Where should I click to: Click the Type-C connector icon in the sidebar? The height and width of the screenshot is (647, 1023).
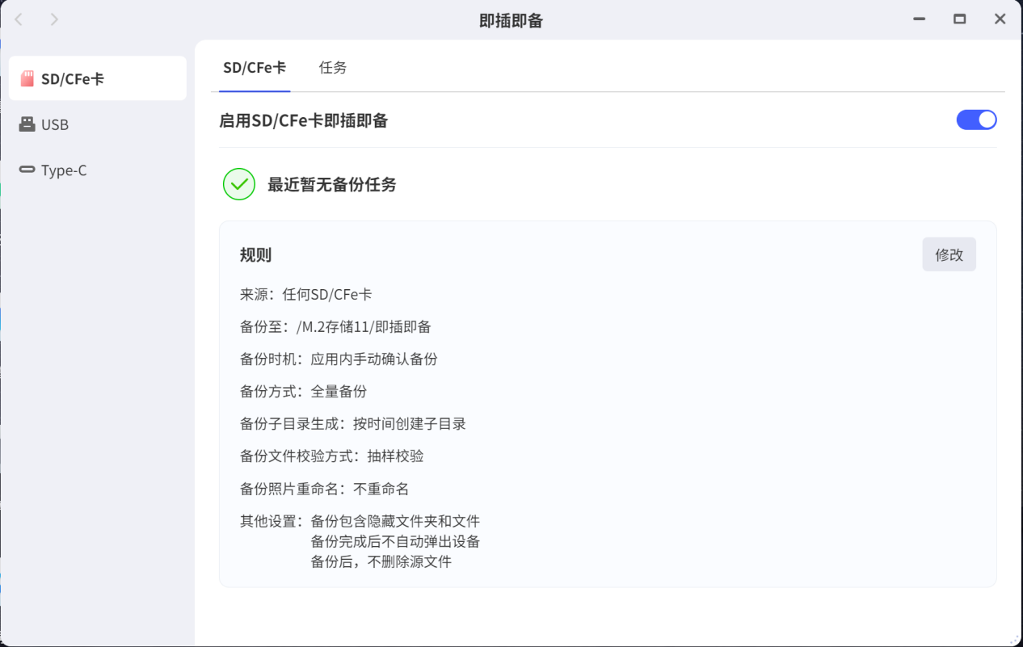[x=27, y=170]
